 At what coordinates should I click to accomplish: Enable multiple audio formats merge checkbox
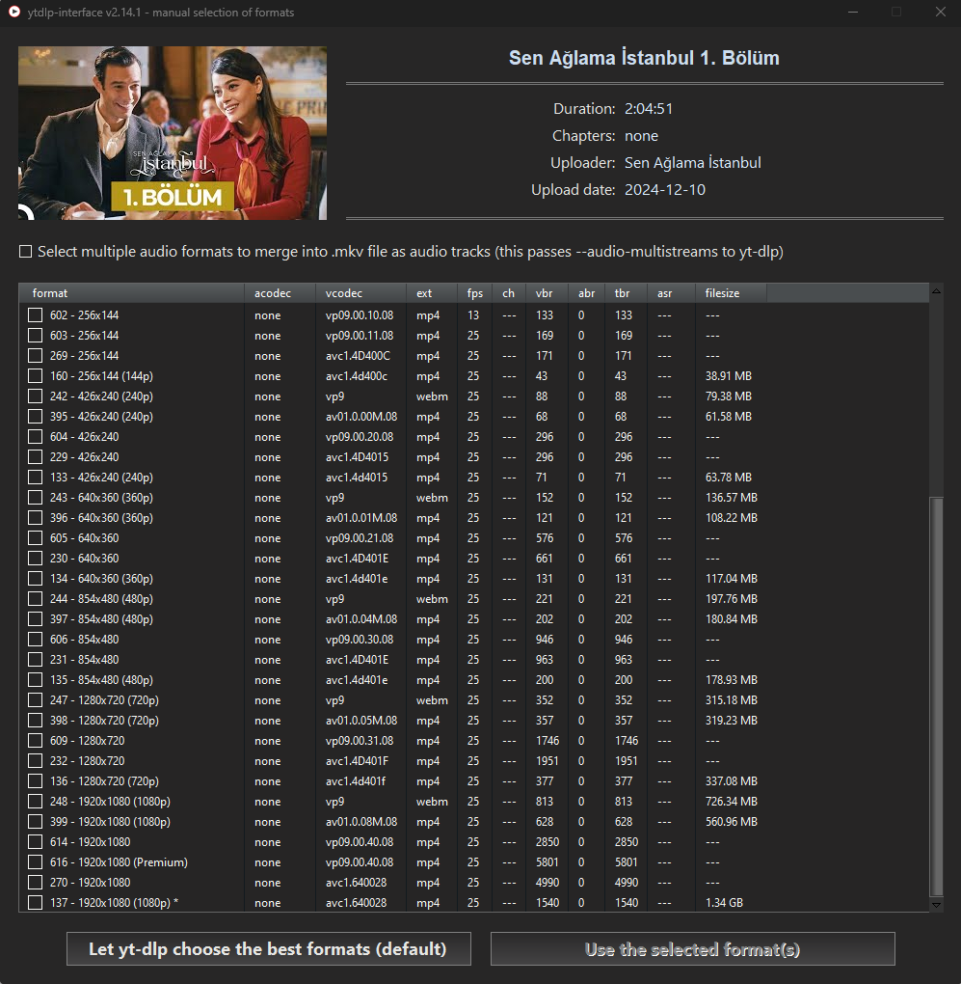click(26, 252)
